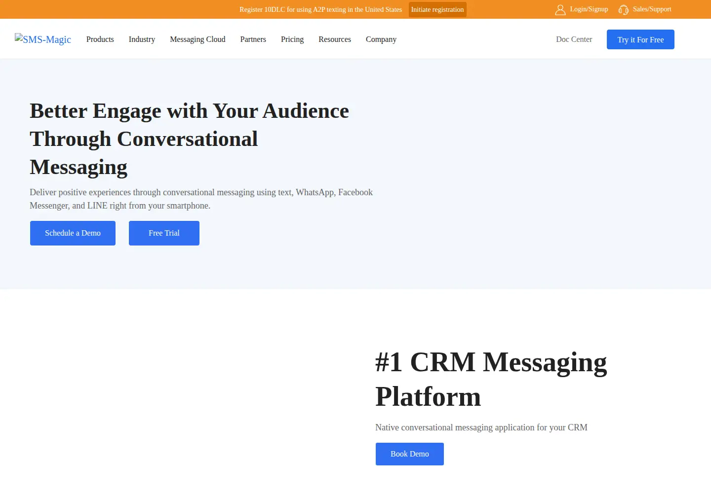Open the Partners menu

pos(253,39)
